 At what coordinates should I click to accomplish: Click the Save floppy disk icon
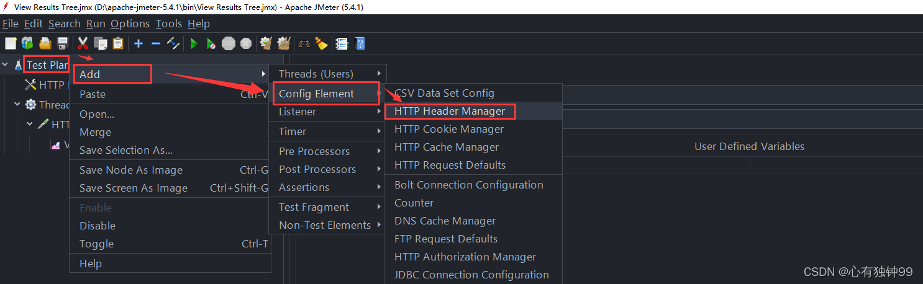(x=62, y=43)
